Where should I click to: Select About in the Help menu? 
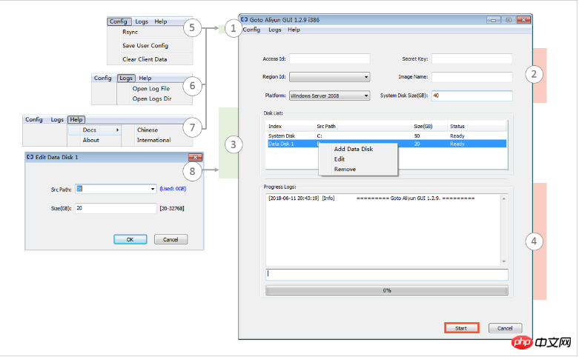(x=91, y=140)
